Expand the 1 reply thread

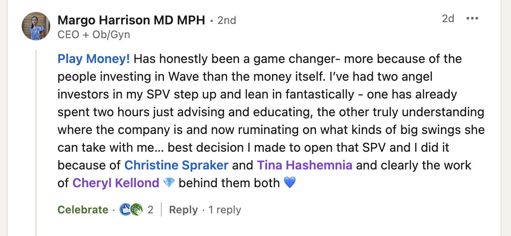[x=225, y=210]
